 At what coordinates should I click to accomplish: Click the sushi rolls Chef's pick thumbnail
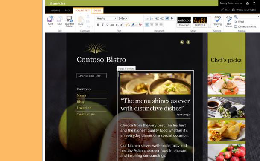tap(227, 108)
